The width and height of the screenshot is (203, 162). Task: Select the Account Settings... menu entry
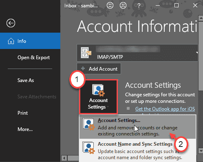click(137, 127)
